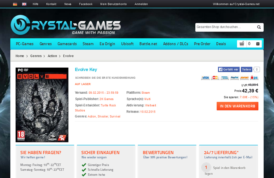This screenshot has height=178, width=274.
Task: Open the shopping basket icon
Action: (242, 44)
